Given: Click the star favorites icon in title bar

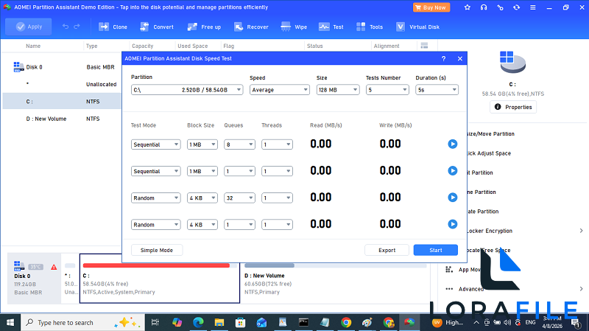Looking at the screenshot, I should click(x=468, y=7).
